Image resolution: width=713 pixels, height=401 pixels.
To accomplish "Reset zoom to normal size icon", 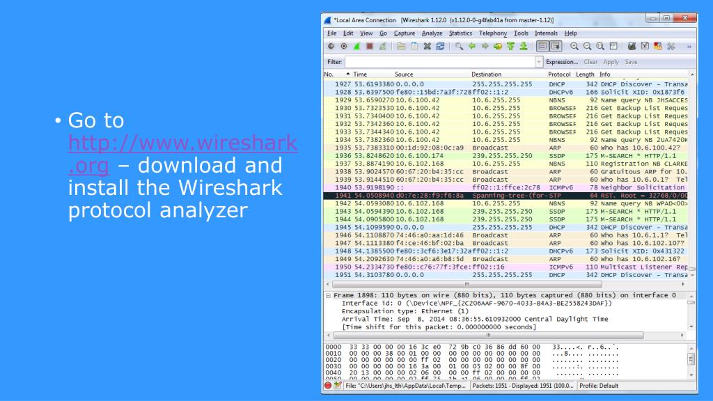I will point(600,47).
